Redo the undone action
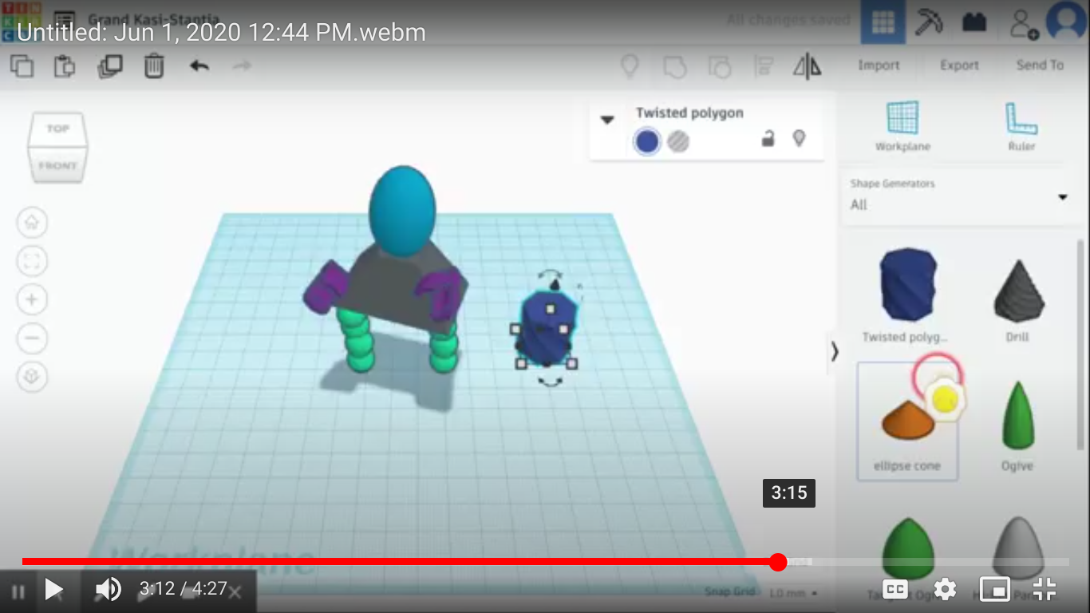Viewport: 1090px width, 613px height. (242, 65)
